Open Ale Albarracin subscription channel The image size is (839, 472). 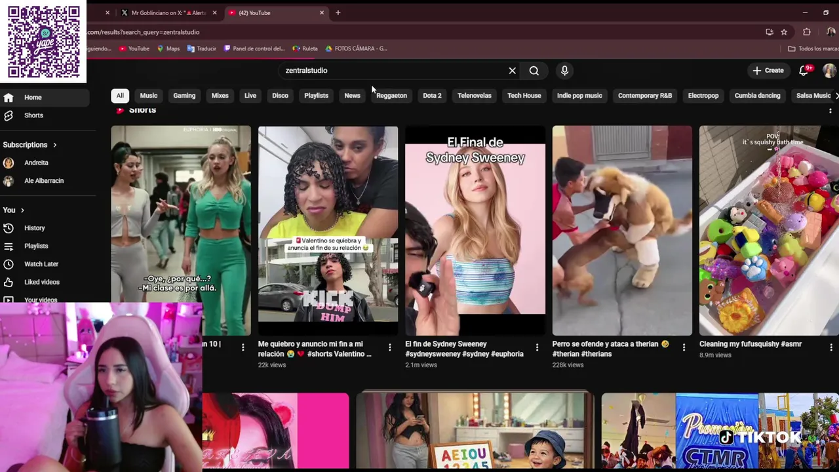click(45, 181)
